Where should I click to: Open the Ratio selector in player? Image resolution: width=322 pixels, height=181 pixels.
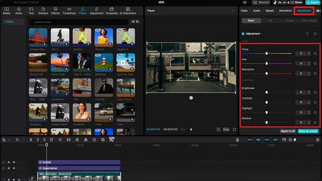[x=226, y=129]
